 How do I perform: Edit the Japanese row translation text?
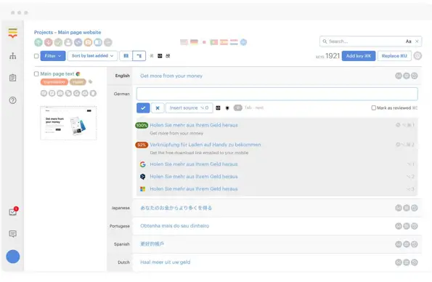point(176,208)
